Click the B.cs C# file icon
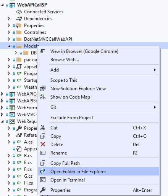The width and height of the screenshot is (168, 196). click(x=19, y=156)
